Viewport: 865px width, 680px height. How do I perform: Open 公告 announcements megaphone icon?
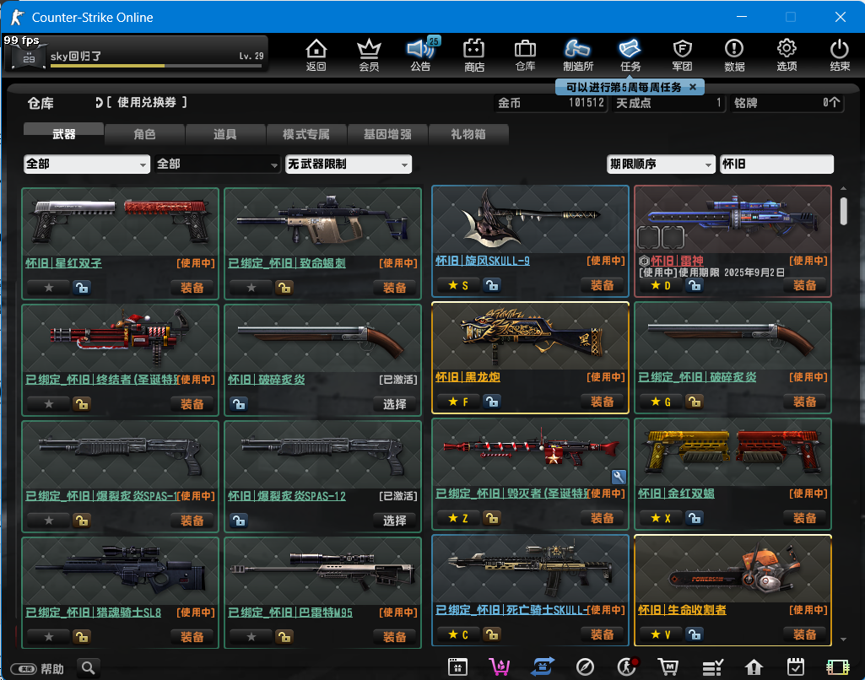pyautogui.click(x=421, y=55)
